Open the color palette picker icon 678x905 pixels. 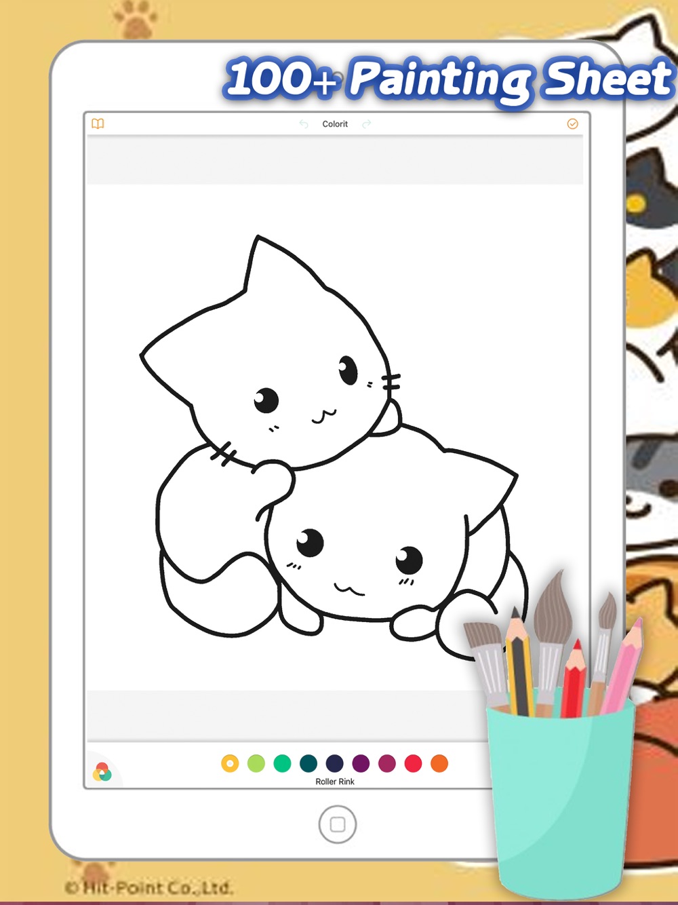102,772
